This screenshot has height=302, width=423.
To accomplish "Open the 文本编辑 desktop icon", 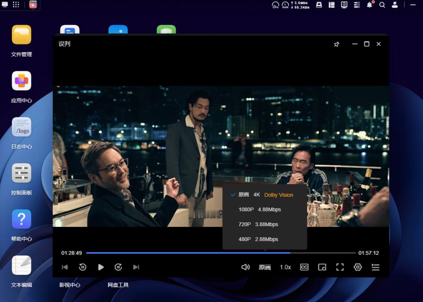I will tap(21, 265).
